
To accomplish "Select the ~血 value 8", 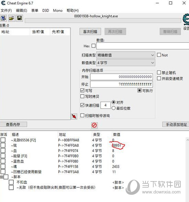I will 113,151.
